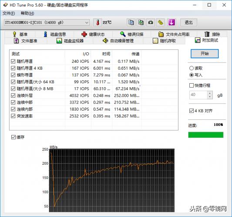Toggle the 缓存 cache checkbox
This screenshot has height=217, width=232.
click(x=13, y=137)
